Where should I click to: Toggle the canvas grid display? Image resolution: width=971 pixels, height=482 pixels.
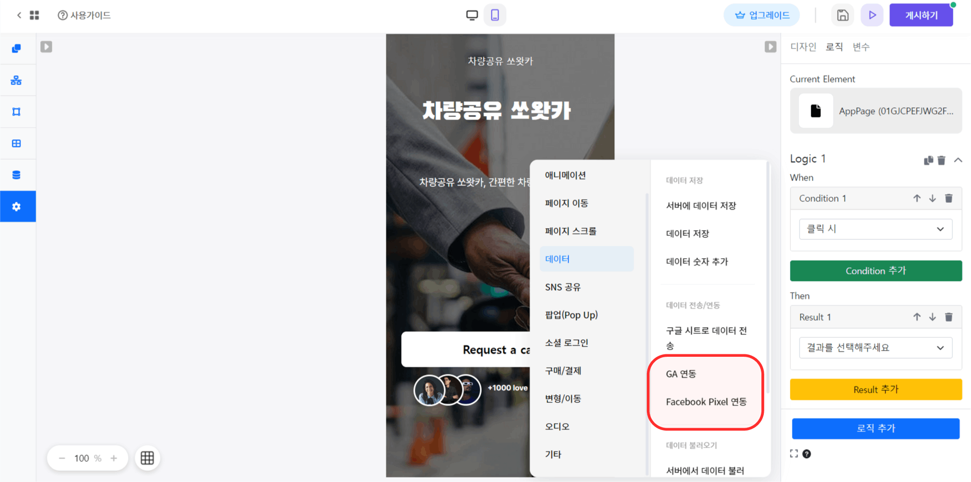point(147,458)
